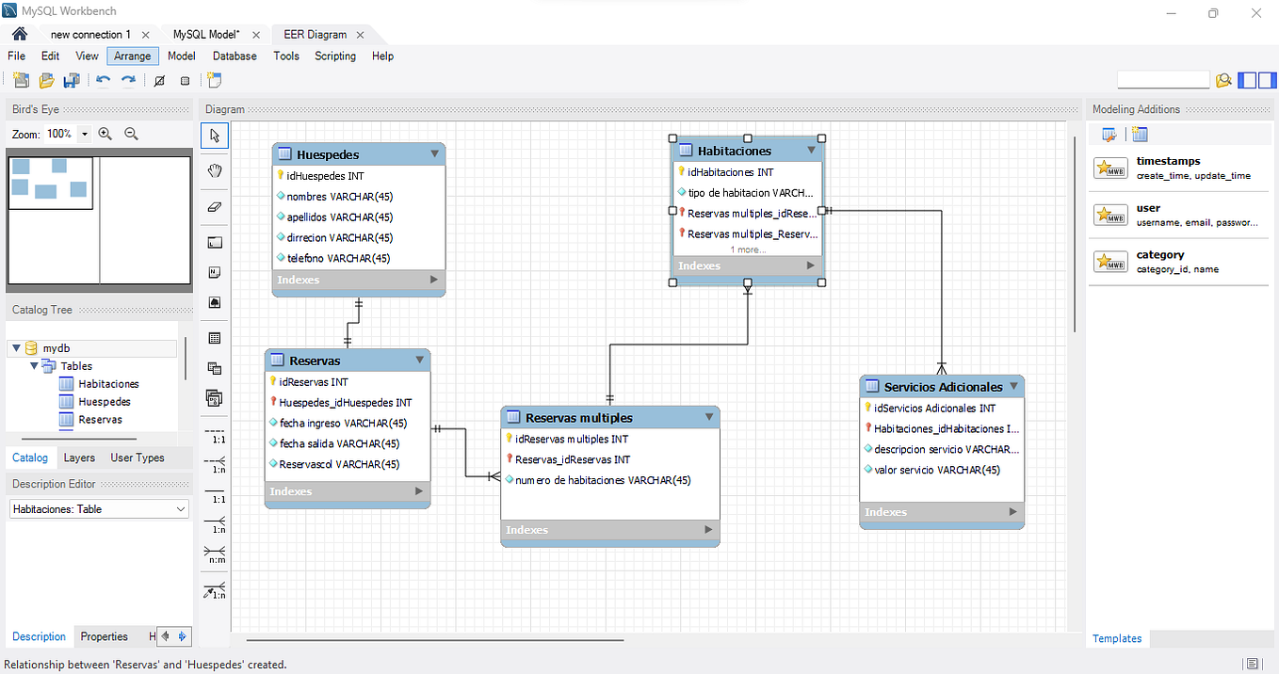Open the Zoom percentage dropdown
This screenshot has height=674, width=1279.
(83, 134)
